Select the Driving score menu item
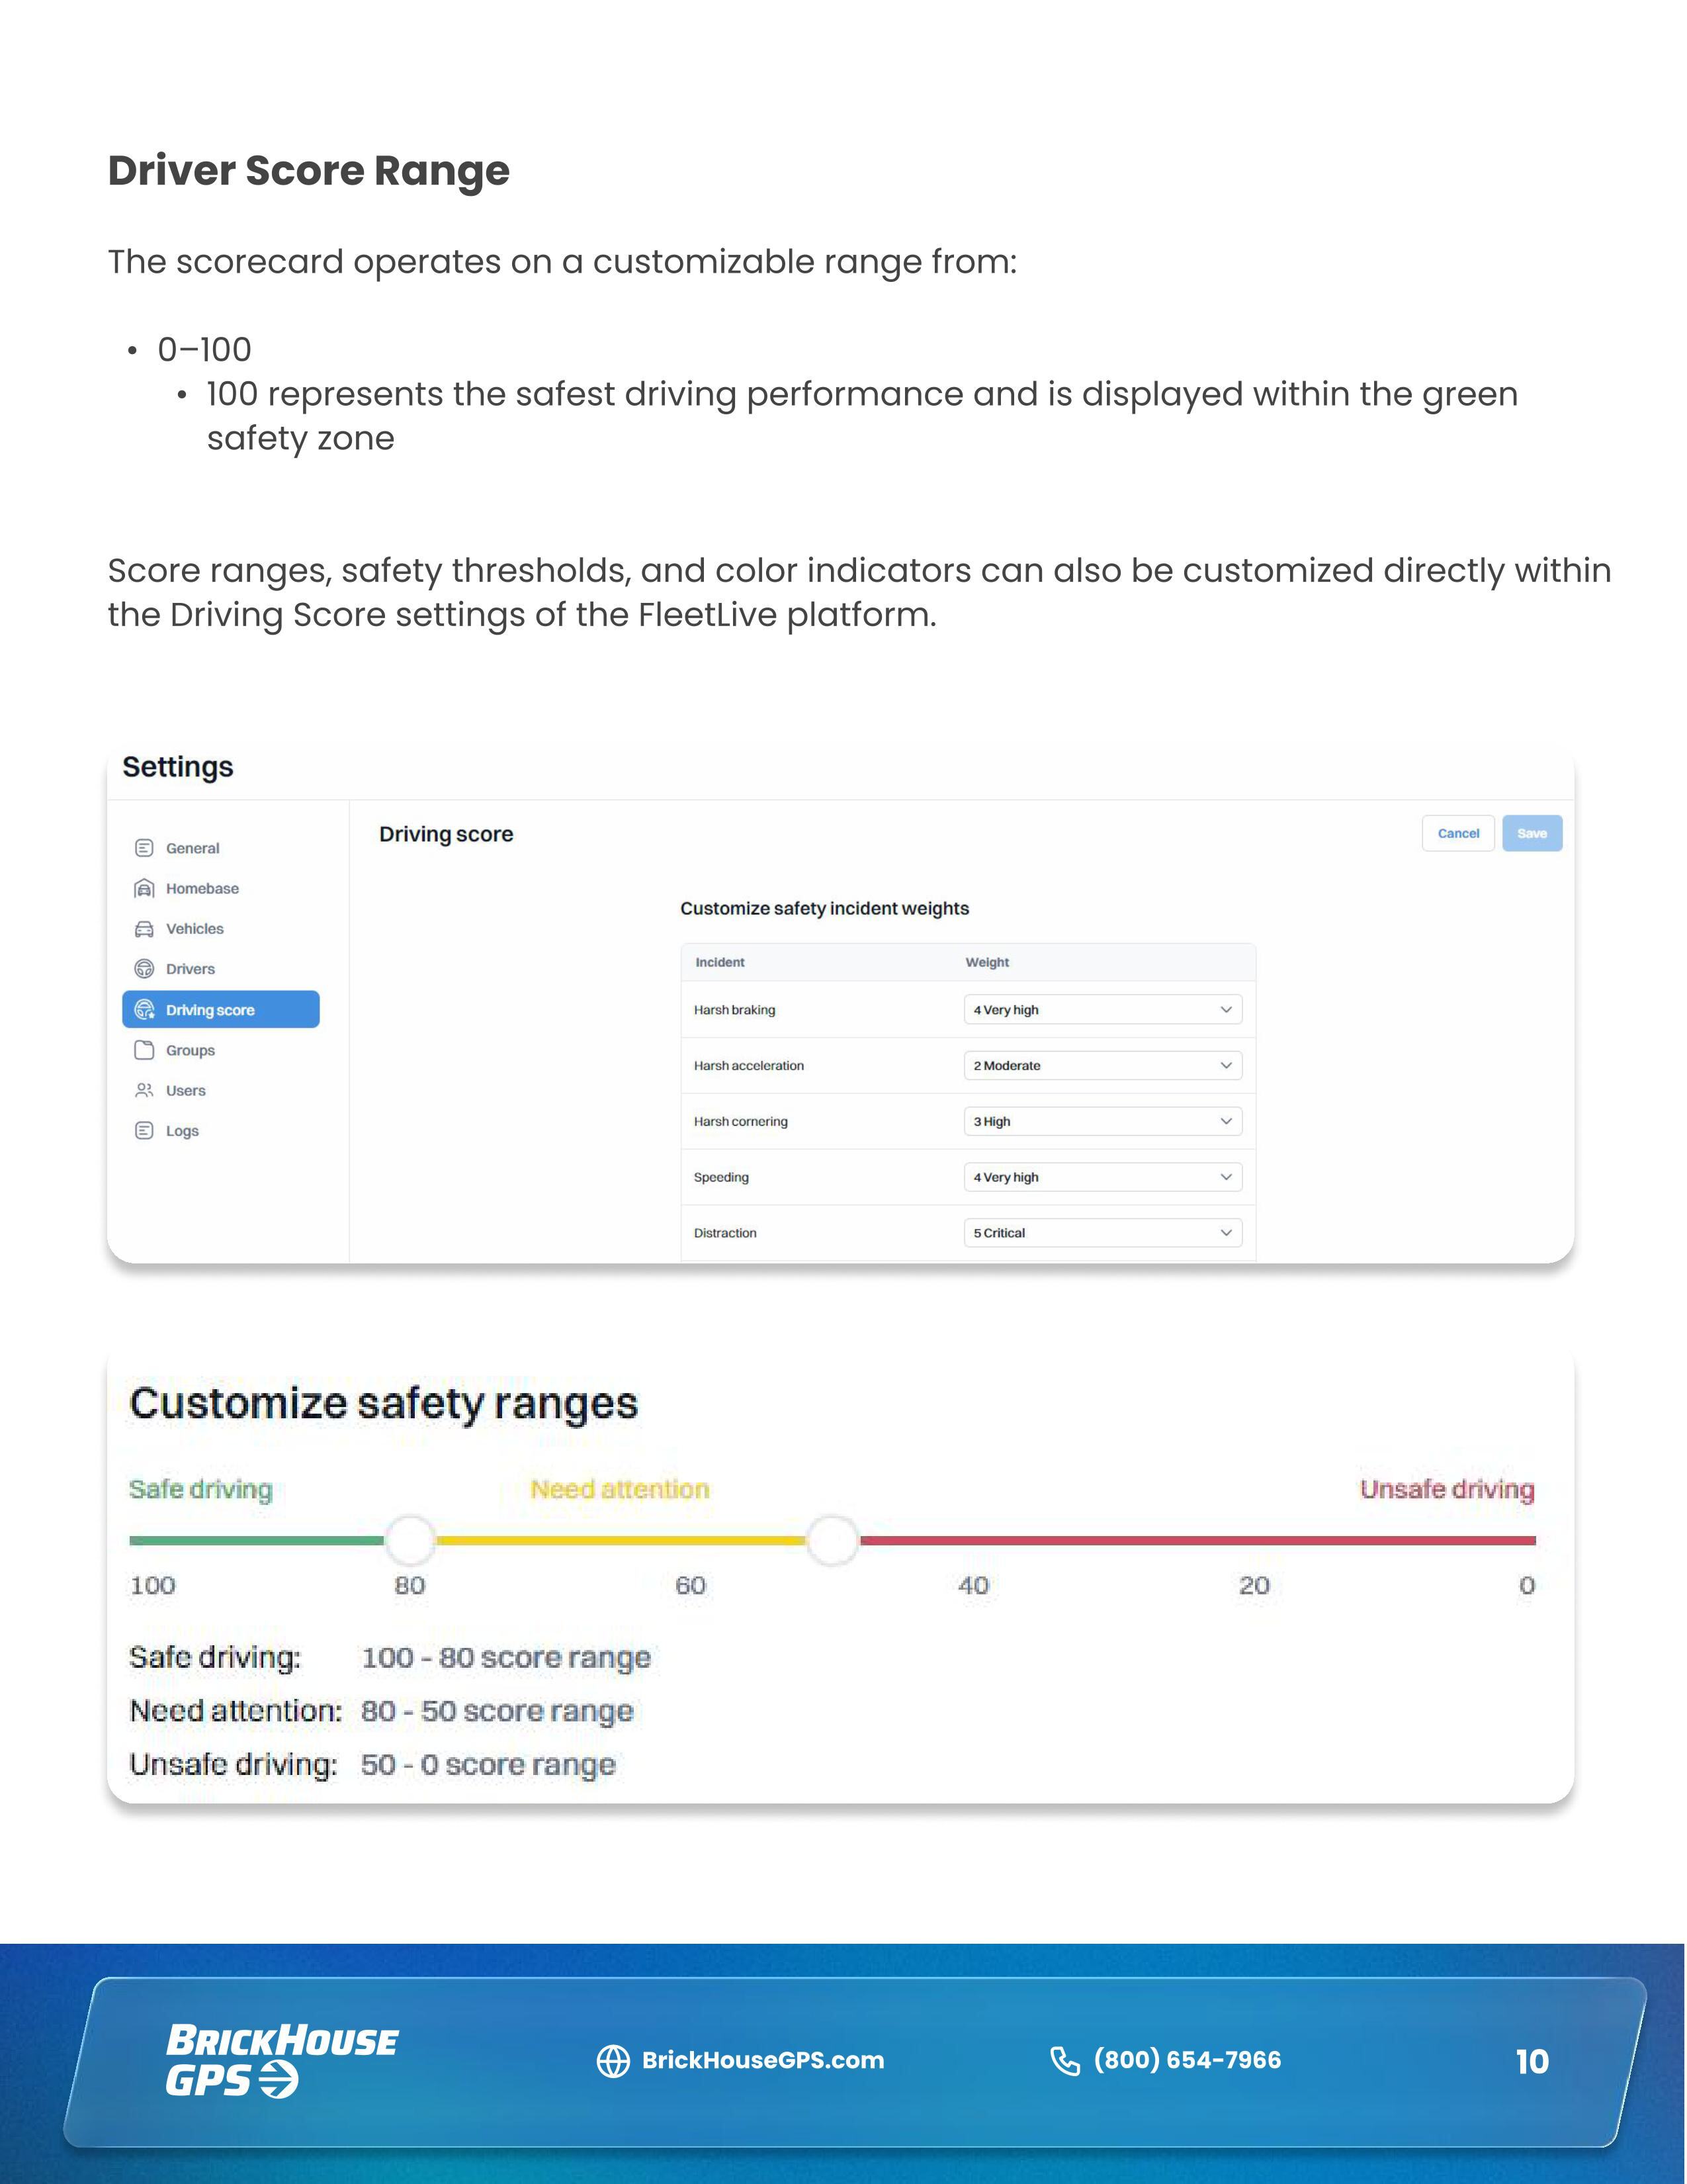The width and height of the screenshot is (1687, 2184). pyautogui.click(x=221, y=1010)
